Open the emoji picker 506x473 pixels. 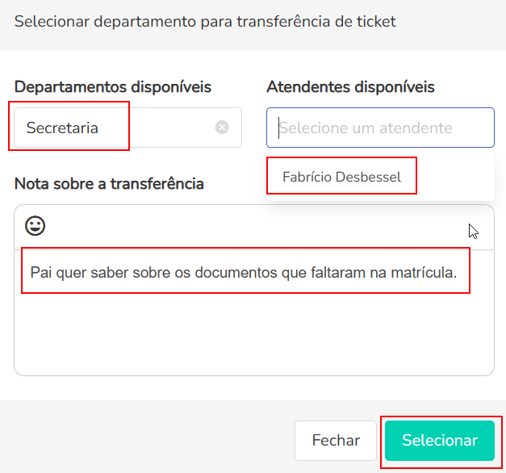pyautogui.click(x=35, y=227)
